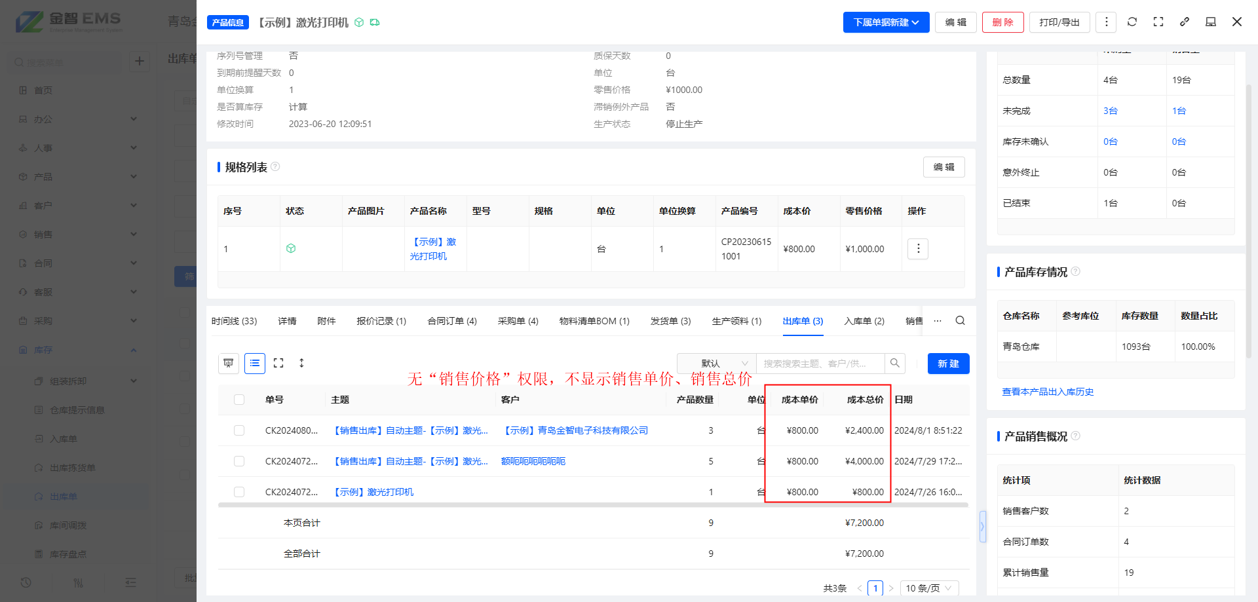Click 未完成 1台 link

[x=1179, y=111]
